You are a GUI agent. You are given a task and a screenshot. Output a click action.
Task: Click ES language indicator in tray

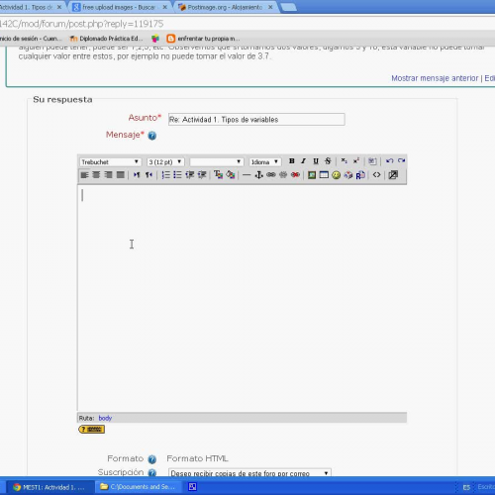(466, 487)
